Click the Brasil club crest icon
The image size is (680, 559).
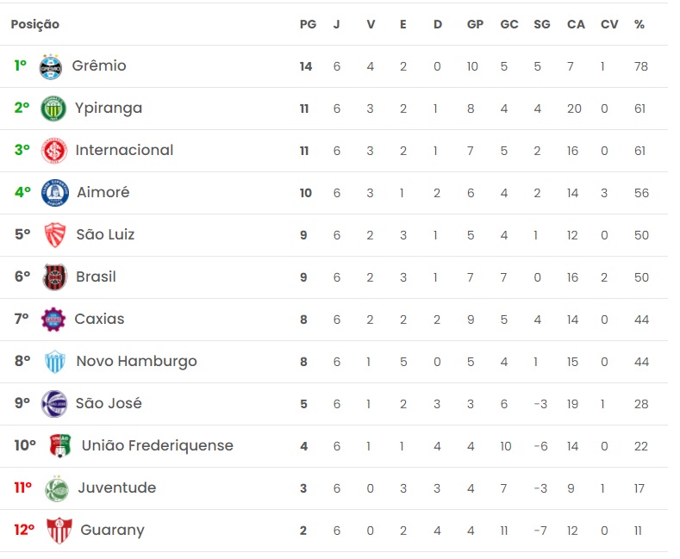click(x=54, y=277)
